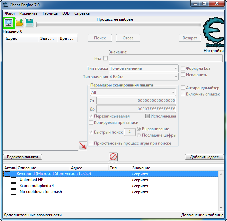Click the Возврат button
The height and width of the screenshot is (221, 227).
point(190,38)
